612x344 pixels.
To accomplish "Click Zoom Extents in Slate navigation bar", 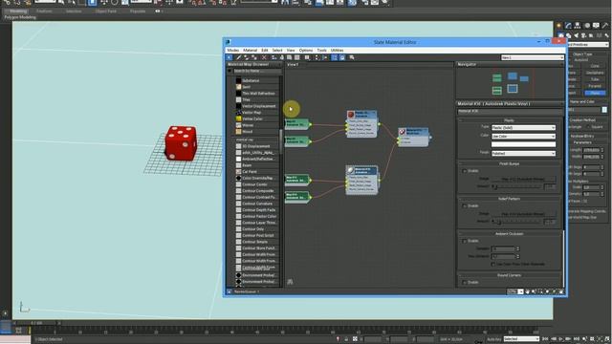I will tap(547, 291).
